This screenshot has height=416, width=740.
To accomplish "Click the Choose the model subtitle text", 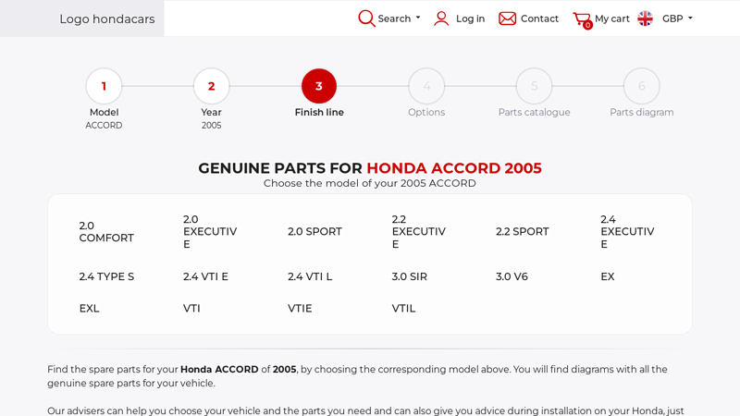I will [369, 183].
